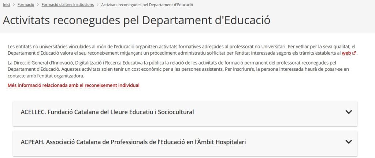Follow the "web" link in the first paragraph

point(346,53)
